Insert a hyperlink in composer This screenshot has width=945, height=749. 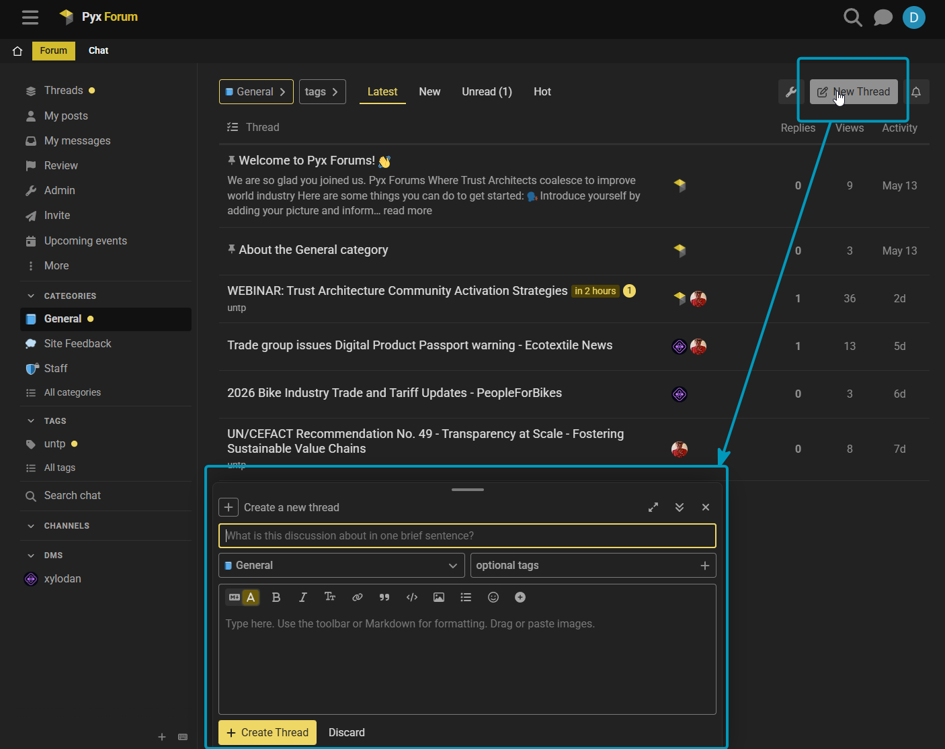[358, 597]
